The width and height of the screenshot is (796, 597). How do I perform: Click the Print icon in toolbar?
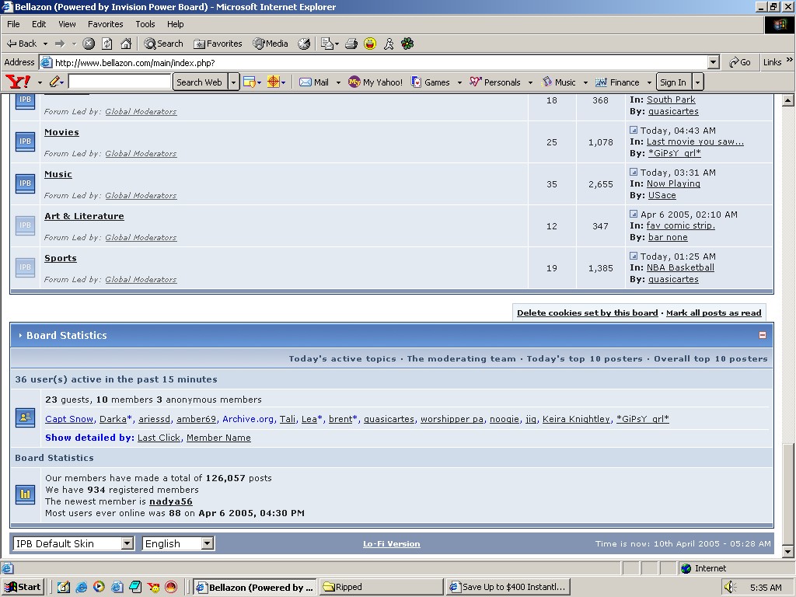tap(351, 44)
